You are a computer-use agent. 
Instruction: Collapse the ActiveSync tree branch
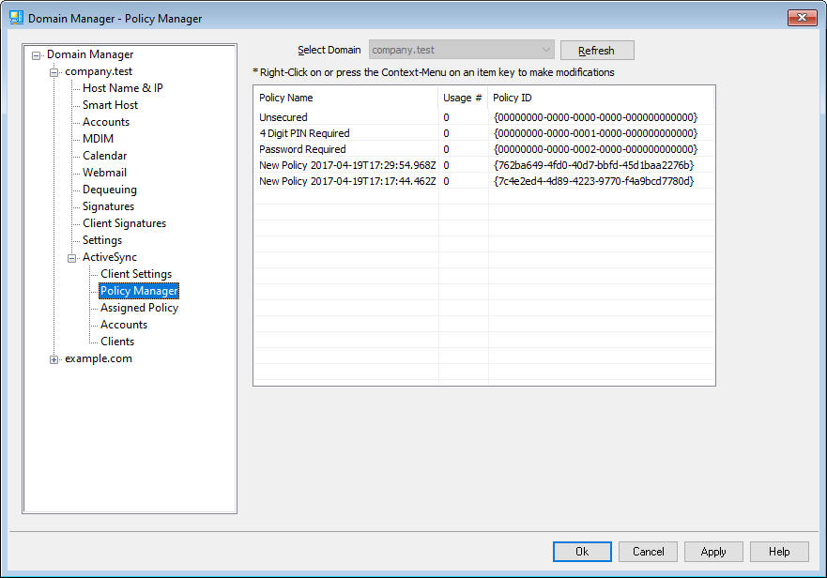72,258
